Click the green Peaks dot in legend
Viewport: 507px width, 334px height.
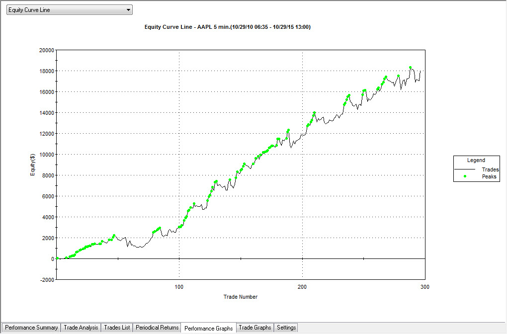pyautogui.click(x=465, y=176)
